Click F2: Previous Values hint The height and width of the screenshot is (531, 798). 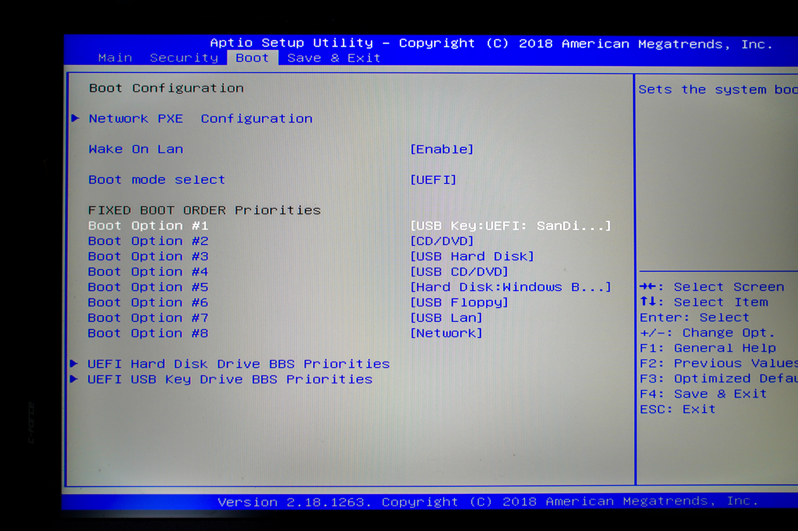click(x=719, y=363)
